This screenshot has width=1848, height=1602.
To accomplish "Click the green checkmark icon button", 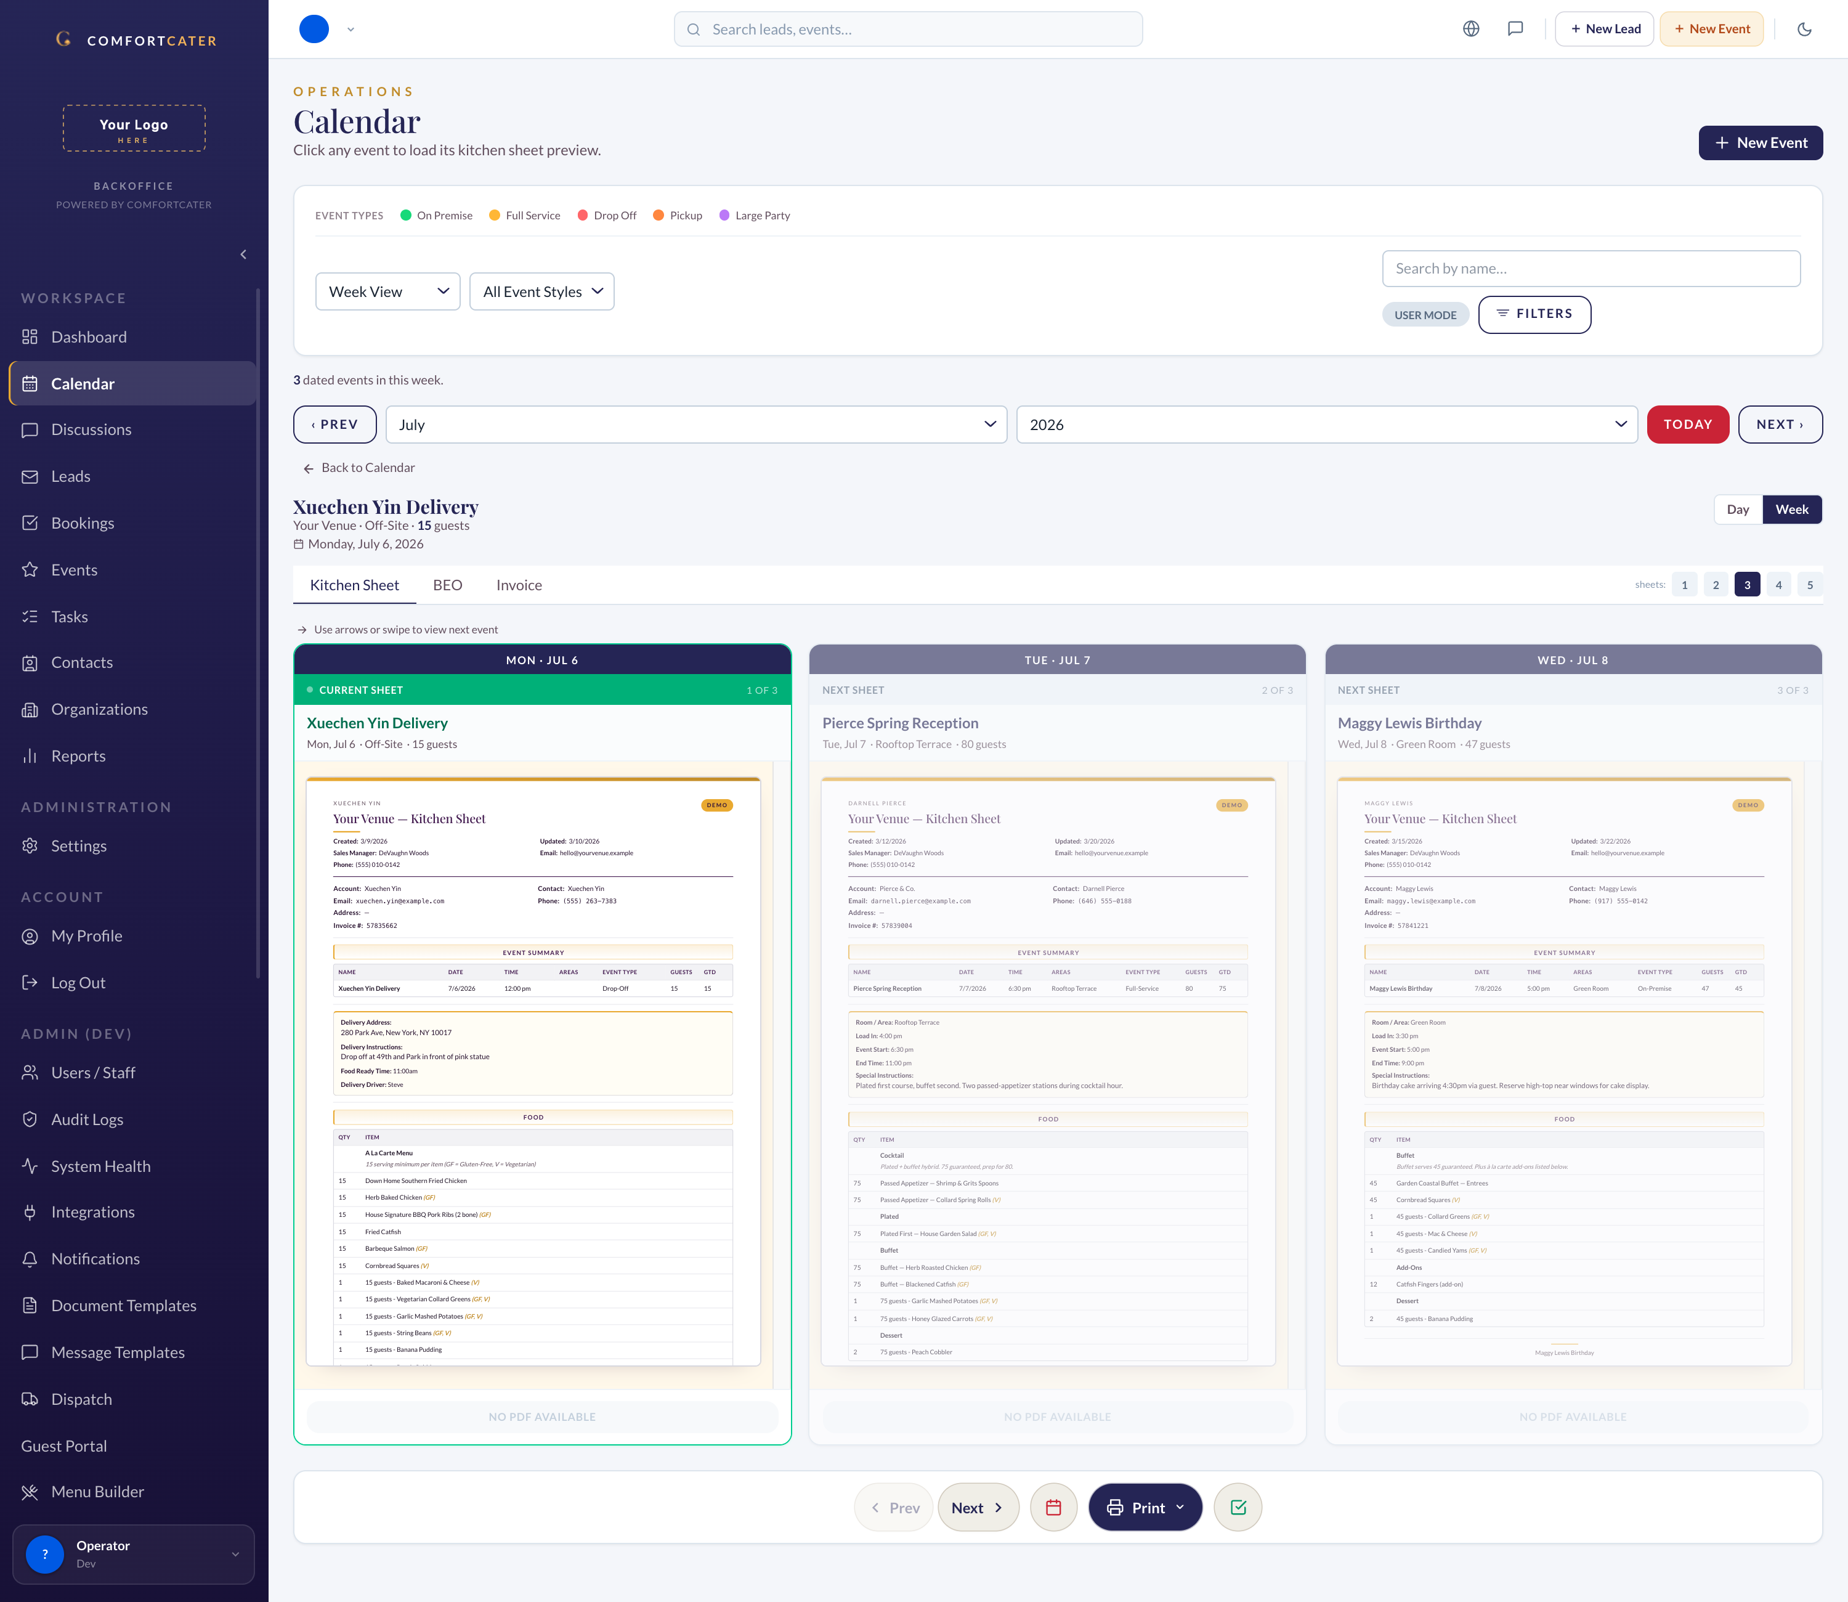I will (x=1238, y=1507).
